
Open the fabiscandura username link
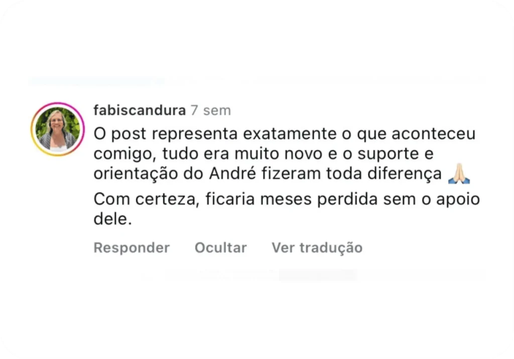[140, 110]
